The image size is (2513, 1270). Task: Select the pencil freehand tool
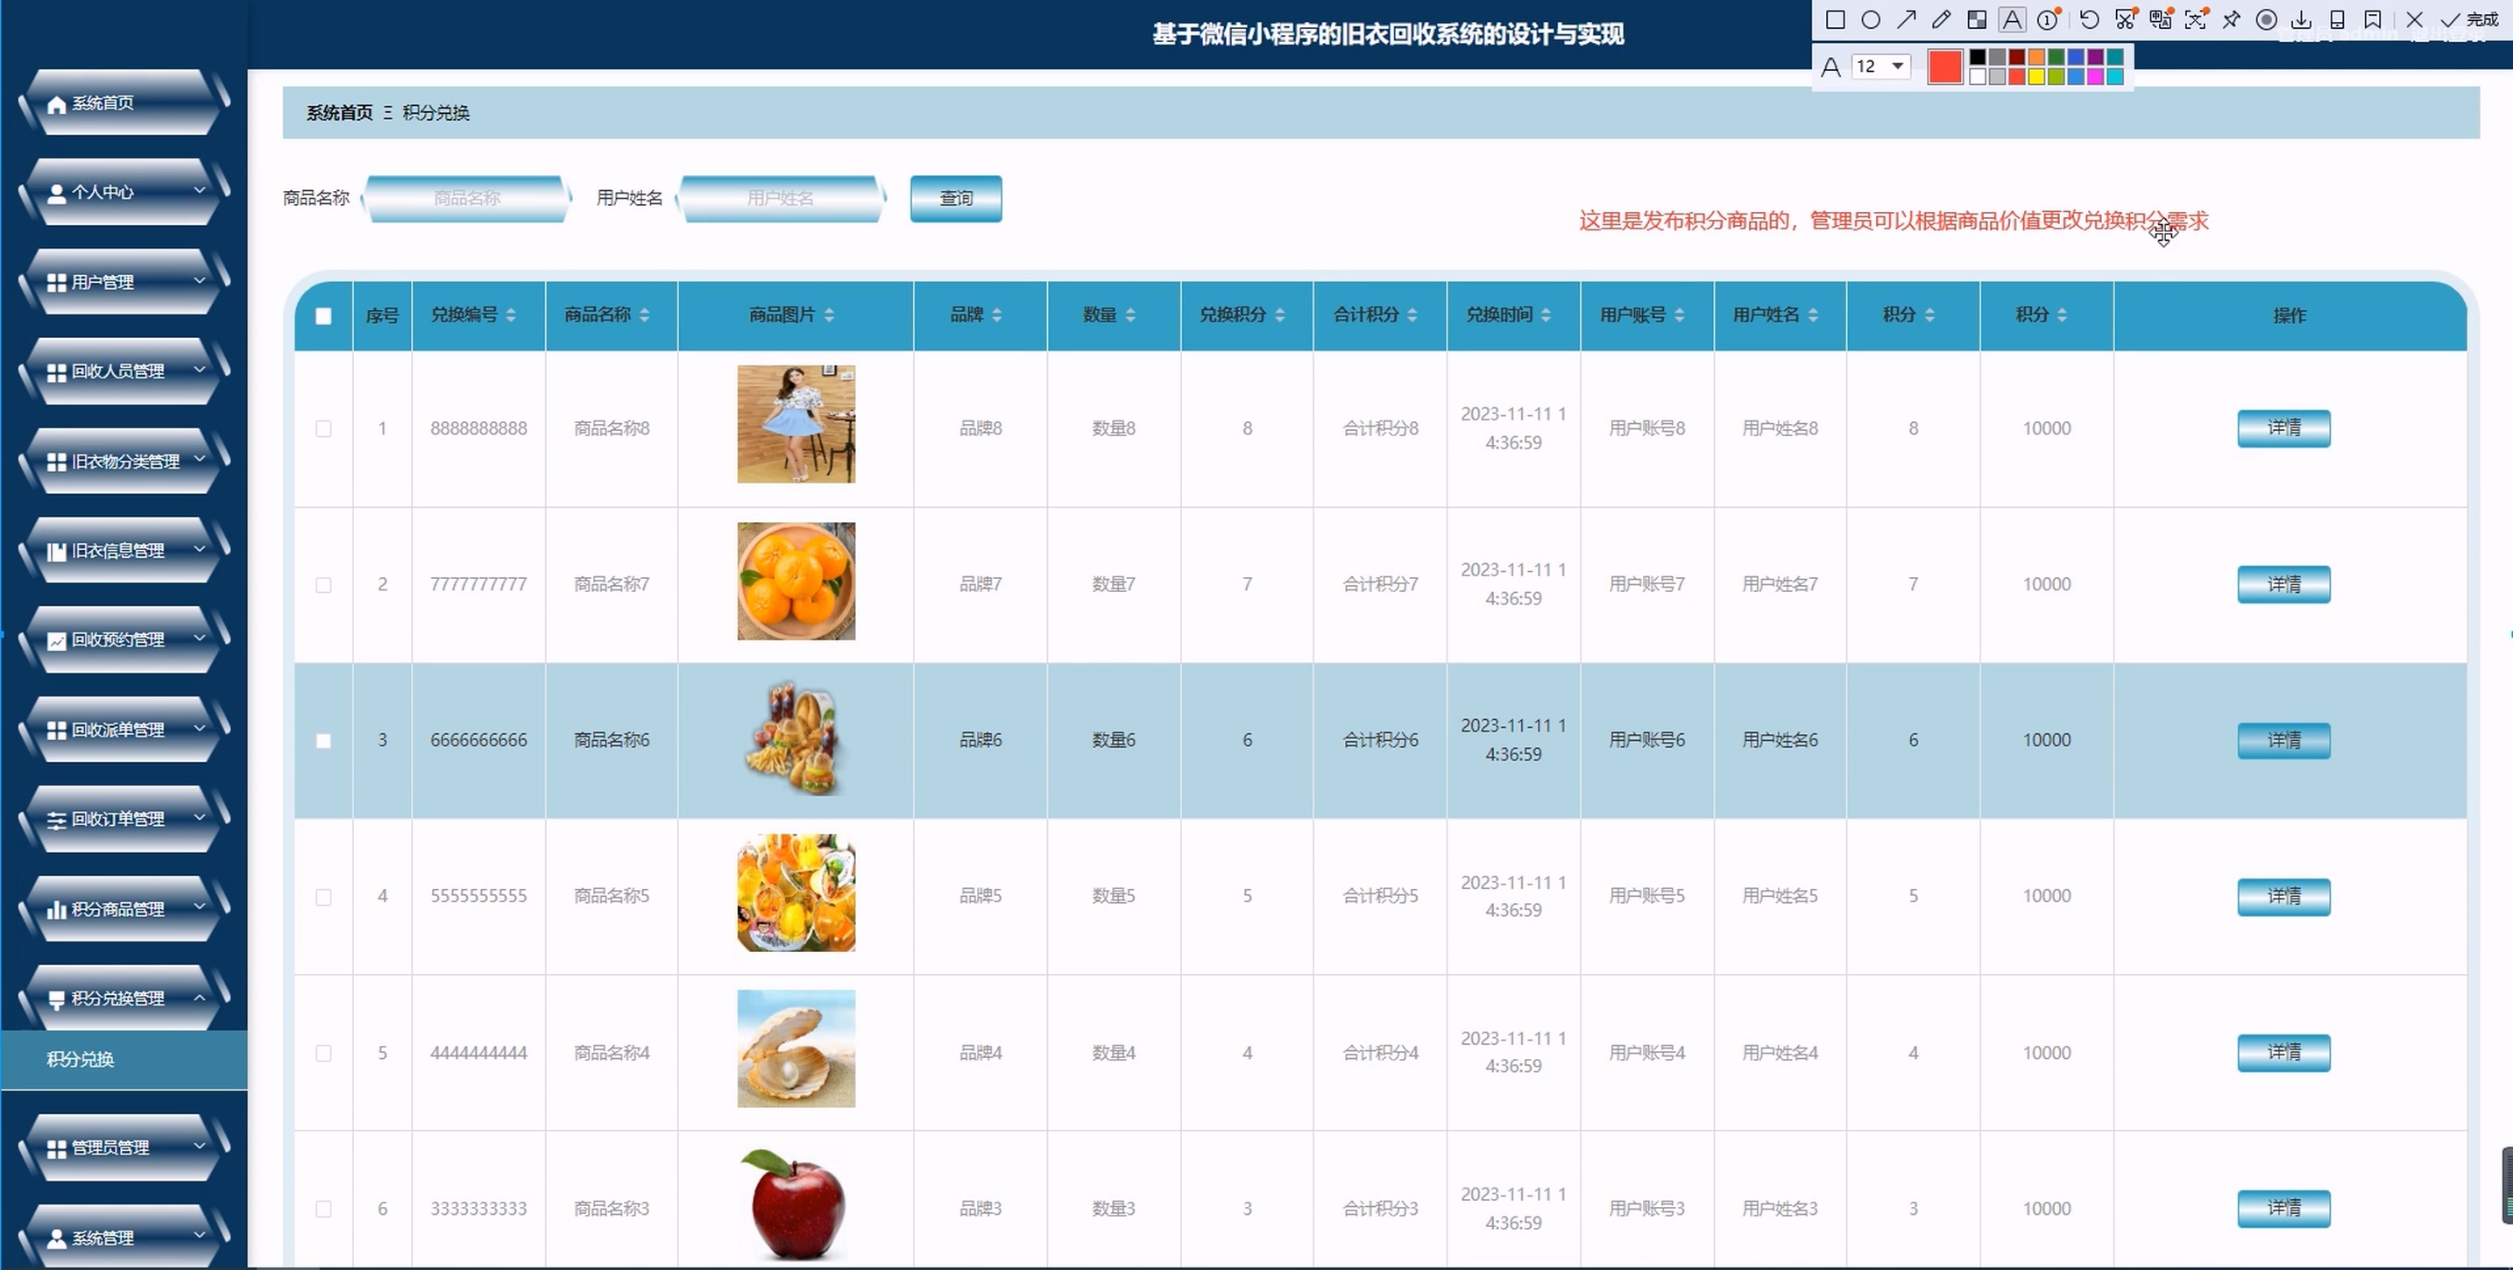[x=1942, y=19]
